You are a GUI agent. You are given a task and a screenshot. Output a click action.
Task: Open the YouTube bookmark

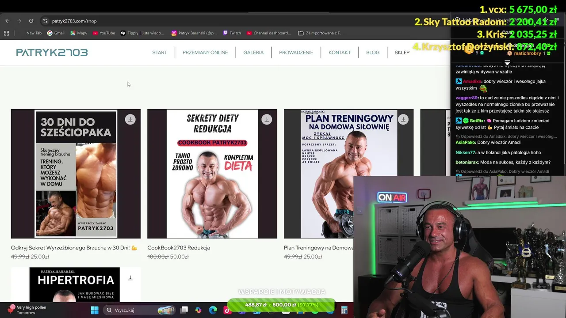click(103, 33)
